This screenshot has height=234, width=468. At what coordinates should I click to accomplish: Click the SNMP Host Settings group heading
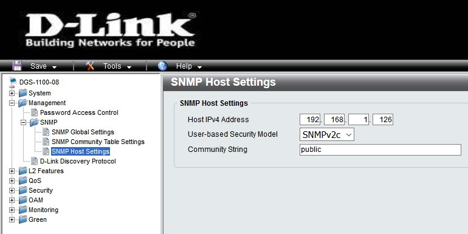[214, 103]
